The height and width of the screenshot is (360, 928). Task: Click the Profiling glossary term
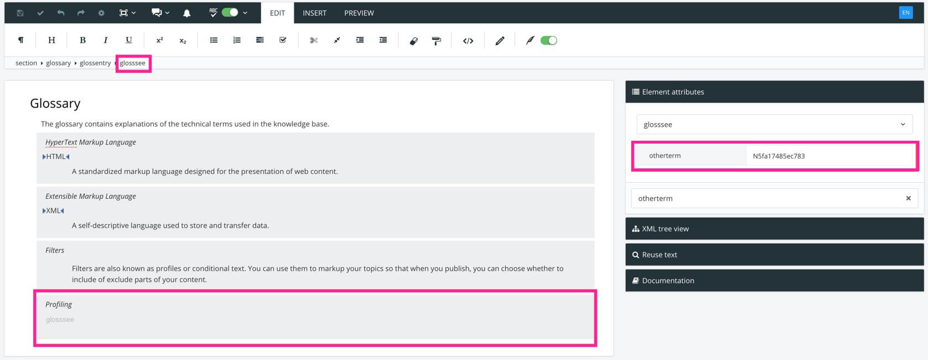coord(59,304)
